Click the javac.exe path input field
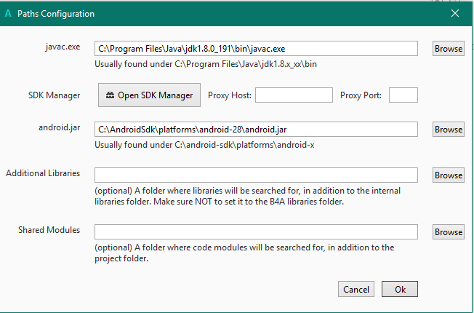Screen dimensions: 474x313 point(256,48)
